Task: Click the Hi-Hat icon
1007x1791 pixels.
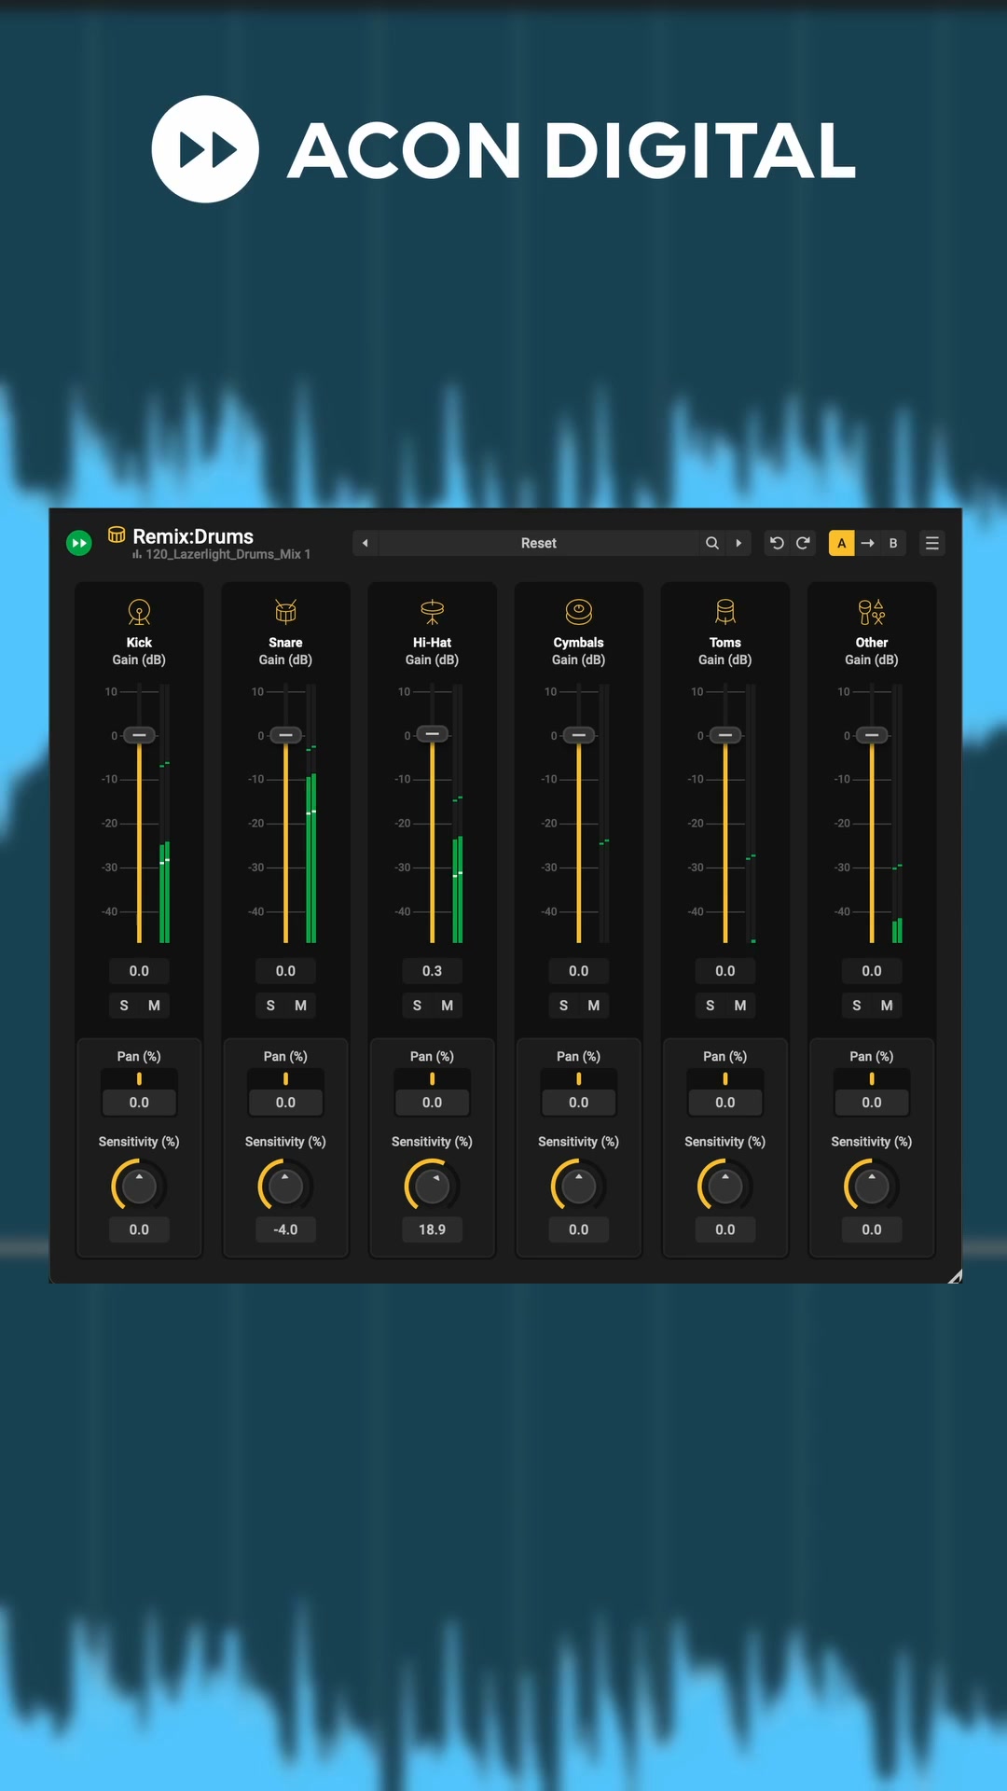Action: [432, 612]
